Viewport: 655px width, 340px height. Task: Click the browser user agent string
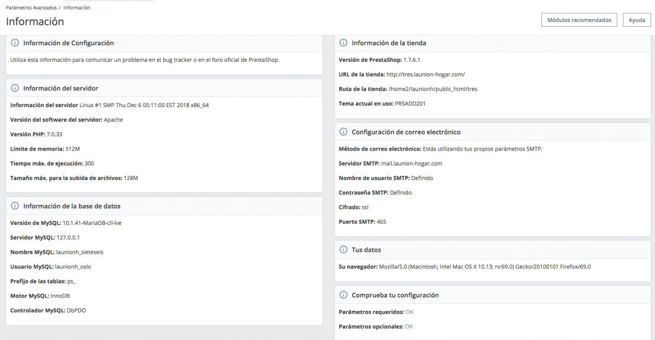[485, 267]
